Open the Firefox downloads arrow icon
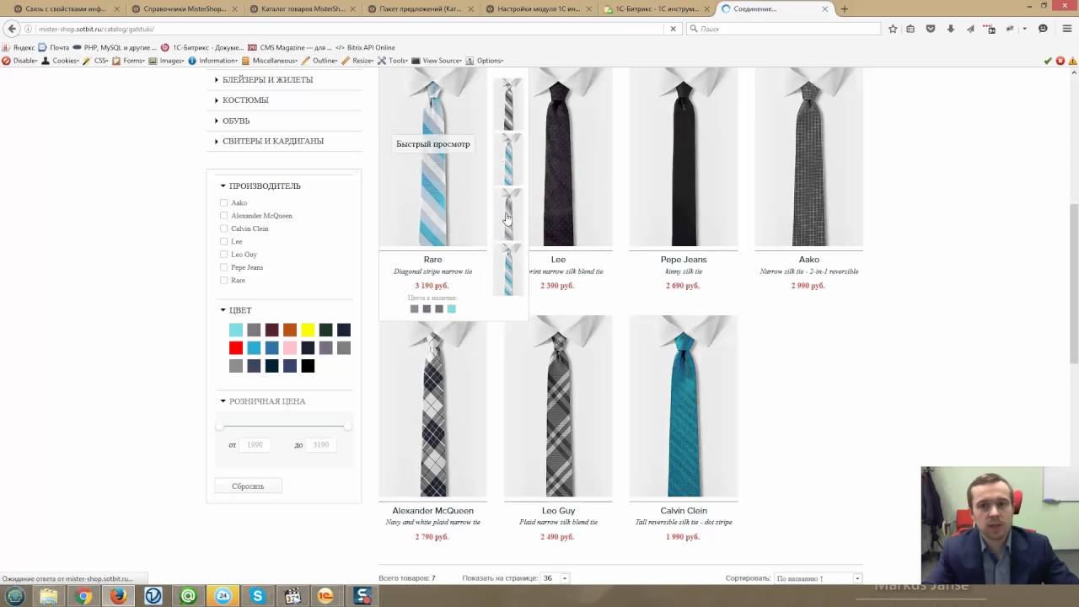The height and width of the screenshot is (607, 1079). [x=951, y=29]
